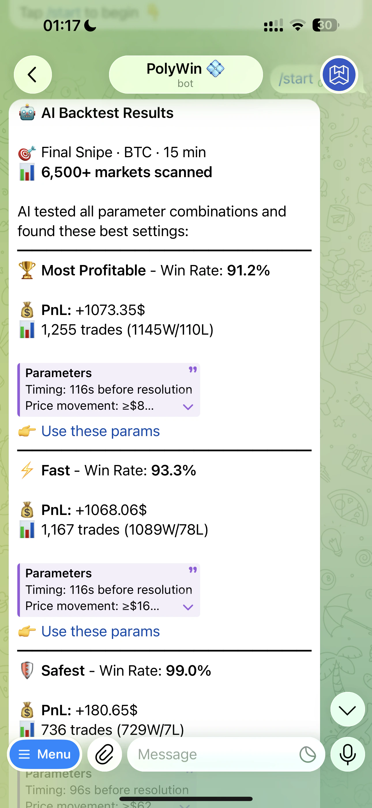Tap the PolyWin chat title header
The image size is (372, 808).
coord(185,74)
